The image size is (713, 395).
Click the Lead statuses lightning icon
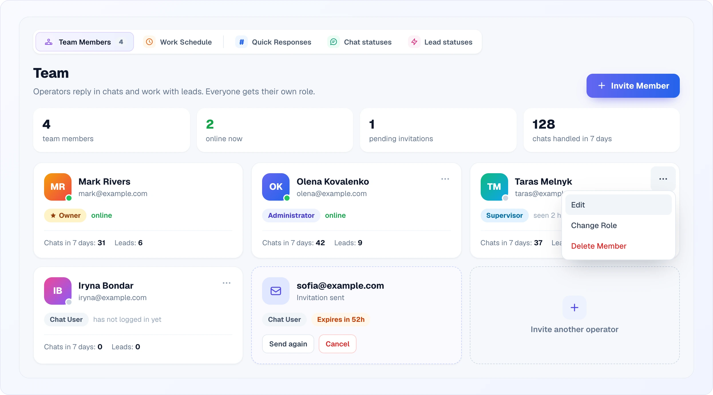pos(414,42)
